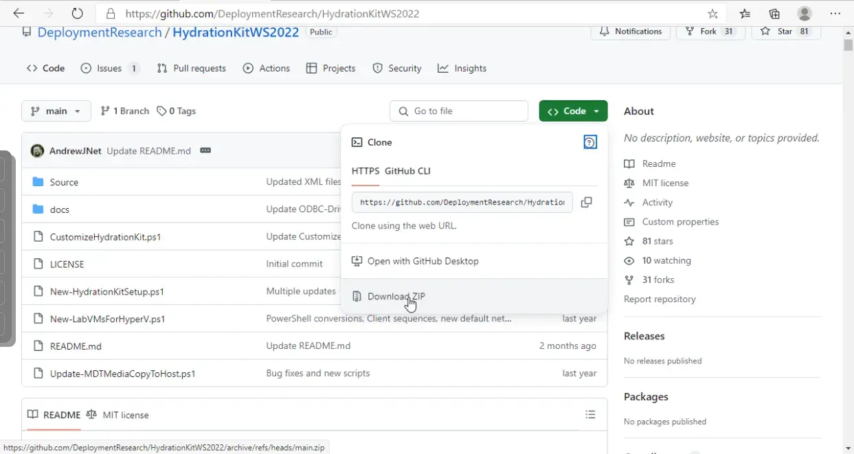854x454 pixels.
Task: Open New-HydrationKitSetup.ps1 file name
Action: (107, 291)
